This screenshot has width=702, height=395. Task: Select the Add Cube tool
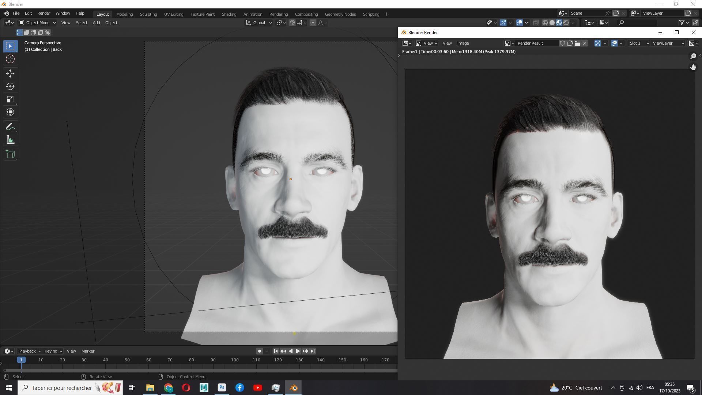pyautogui.click(x=10, y=154)
